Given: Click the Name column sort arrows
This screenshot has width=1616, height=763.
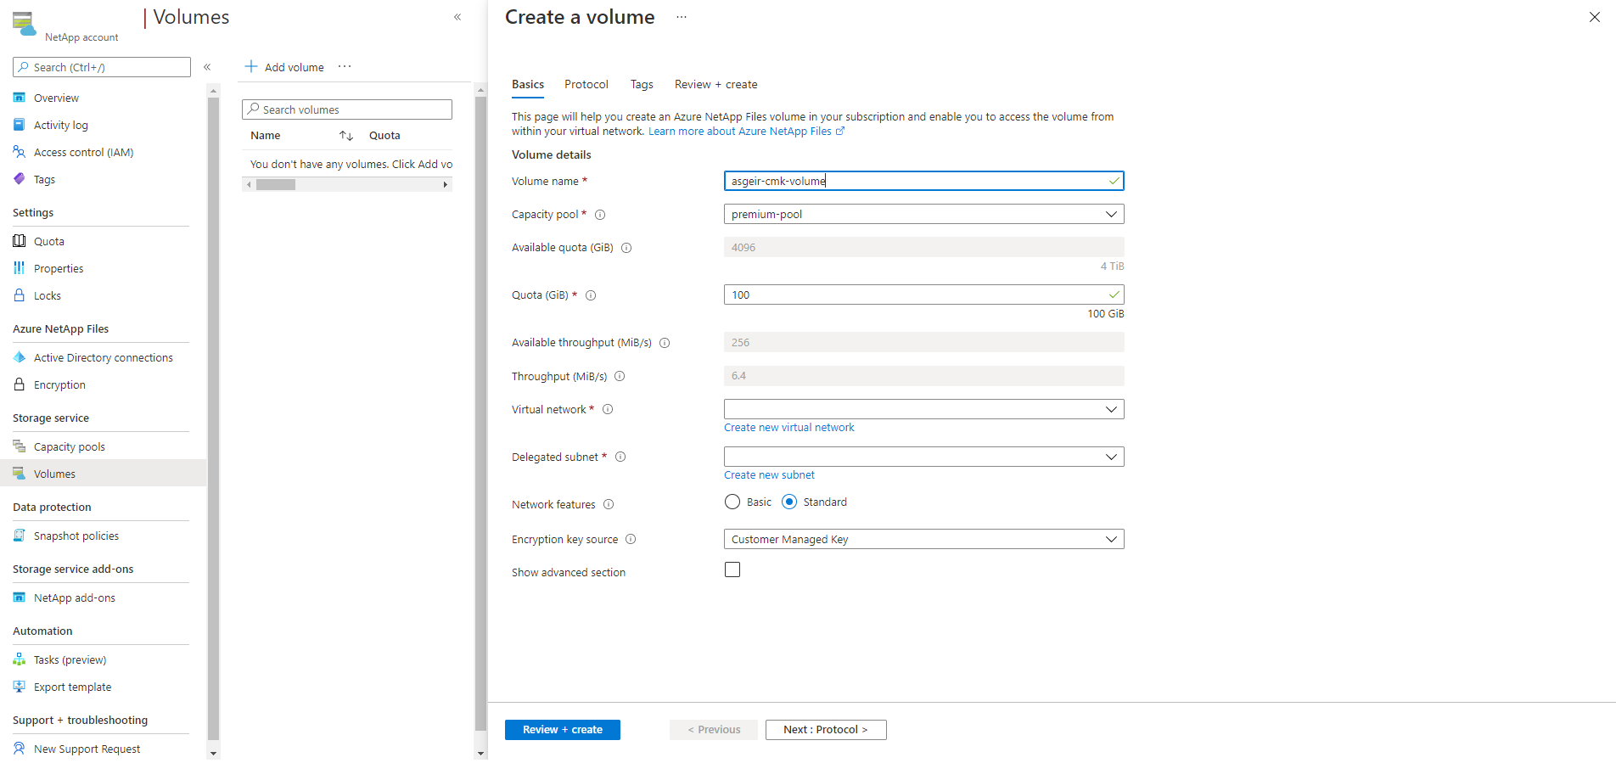Looking at the screenshot, I should pos(346,136).
